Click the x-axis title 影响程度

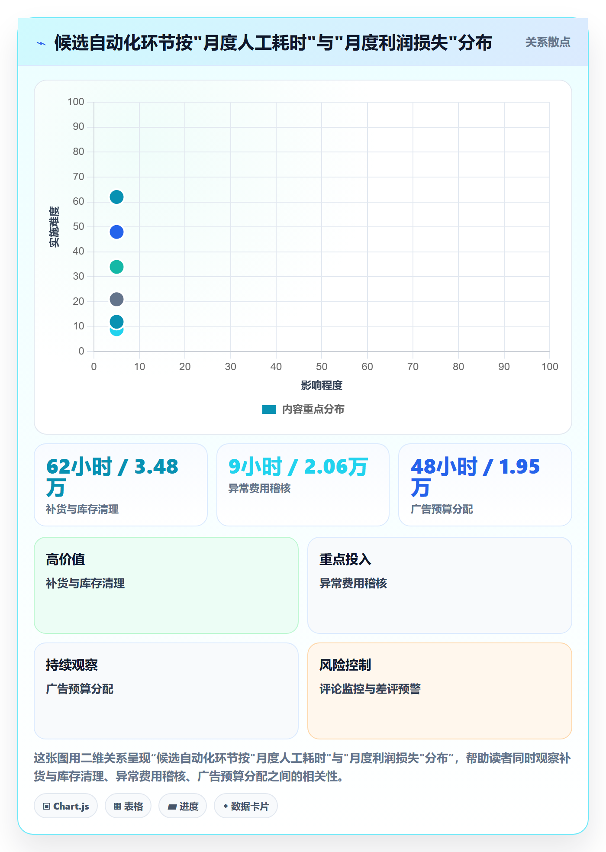(x=322, y=385)
